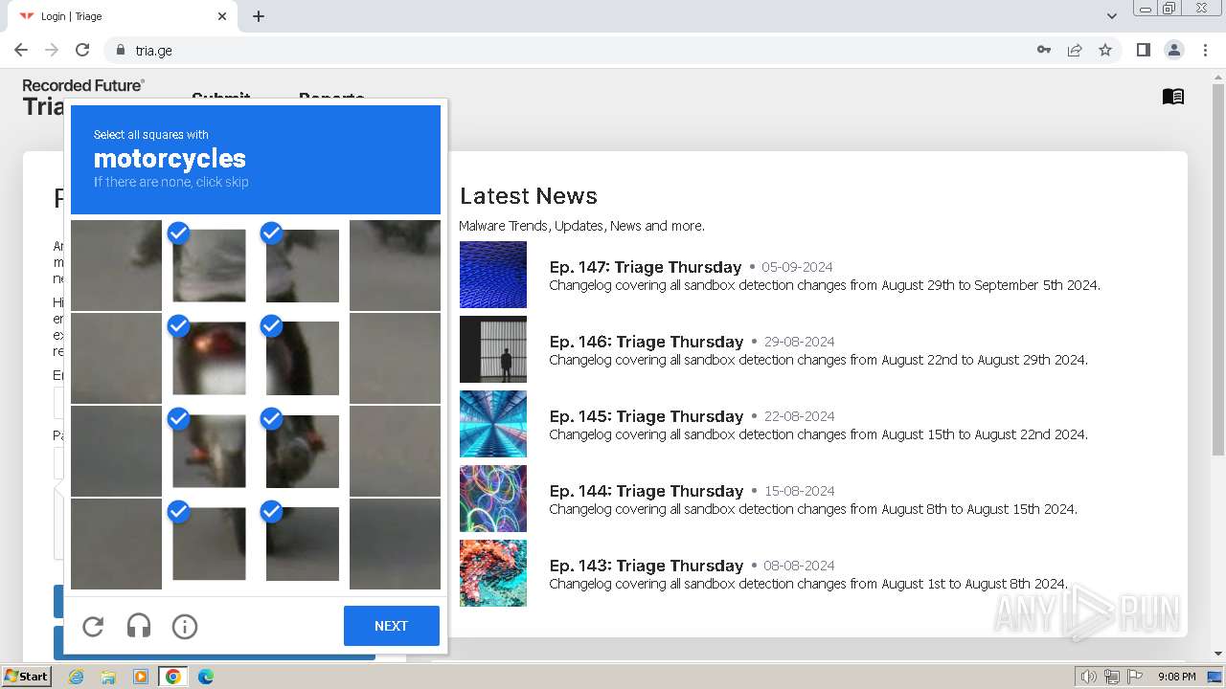
Task: Share this page icon
Action: [x=1075, y=50]
